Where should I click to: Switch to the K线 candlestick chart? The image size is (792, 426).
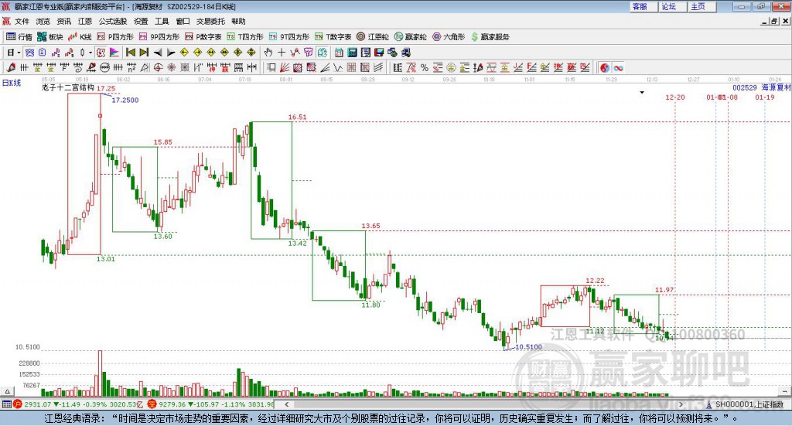[80, 37]
